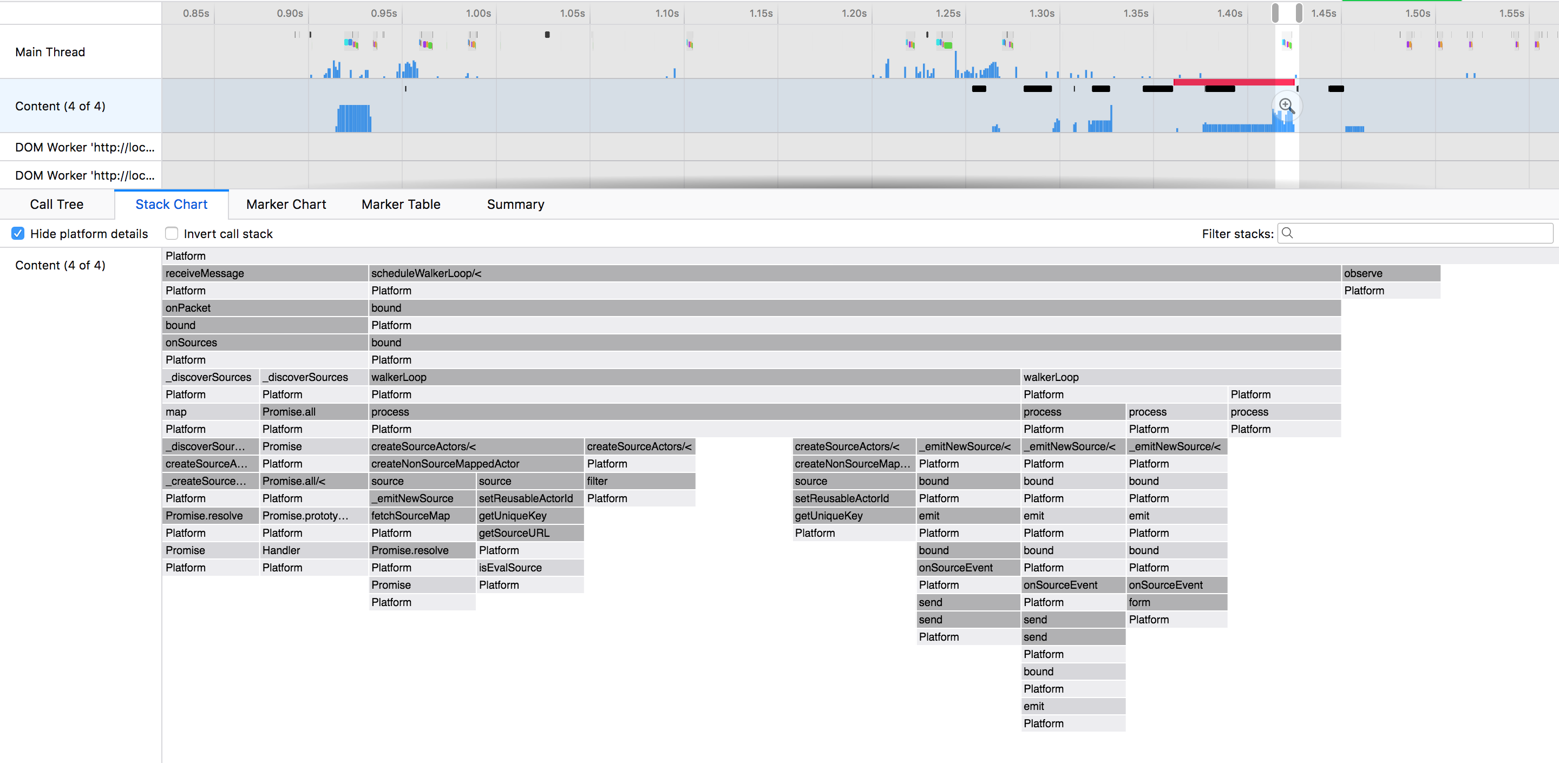Viewport: 1559px width, 763px height.
Task: Select the Marker Table tab
Action: pos(401,205)
